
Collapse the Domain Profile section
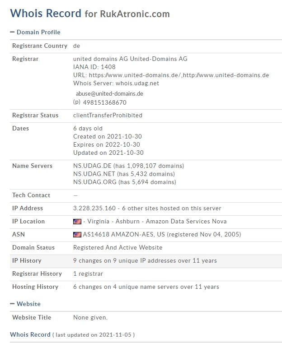pos(35,32)
